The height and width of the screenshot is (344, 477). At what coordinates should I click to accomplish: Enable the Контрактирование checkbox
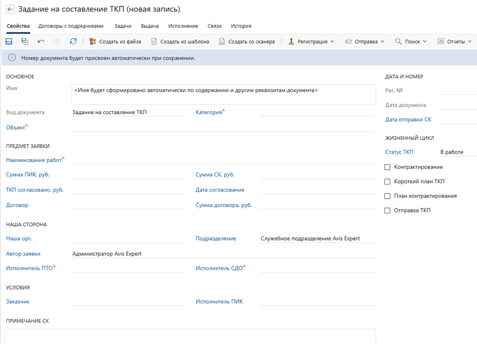point(387,167)
